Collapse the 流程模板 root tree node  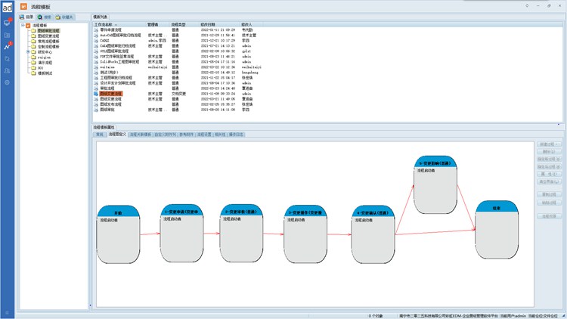(x=23, y=25)
